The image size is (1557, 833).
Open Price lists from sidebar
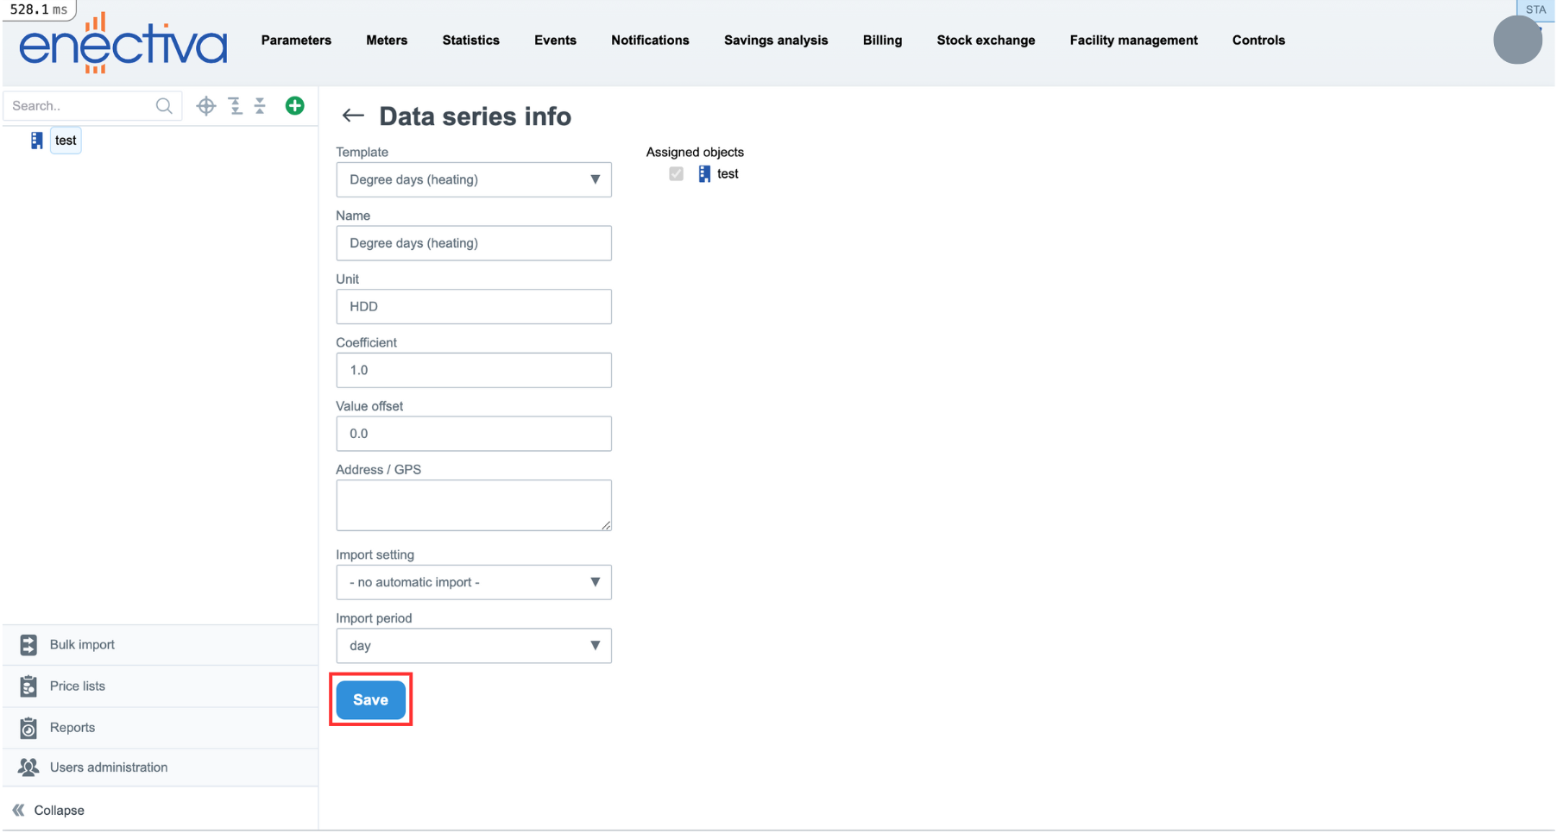coord(77,686)
